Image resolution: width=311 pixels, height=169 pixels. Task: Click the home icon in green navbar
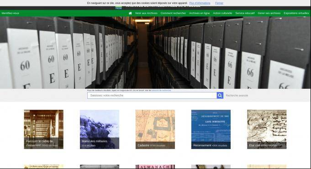click(x=130, y=13)
